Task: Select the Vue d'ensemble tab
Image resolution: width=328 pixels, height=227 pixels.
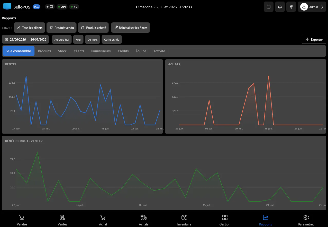Action: click(19, 51)
